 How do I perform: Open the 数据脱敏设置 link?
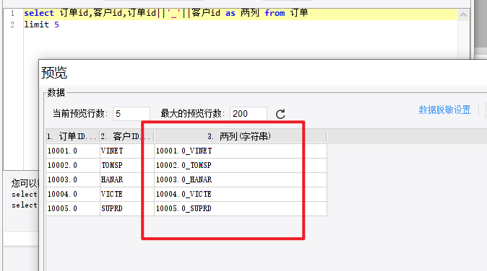click(x=444, y=110)
